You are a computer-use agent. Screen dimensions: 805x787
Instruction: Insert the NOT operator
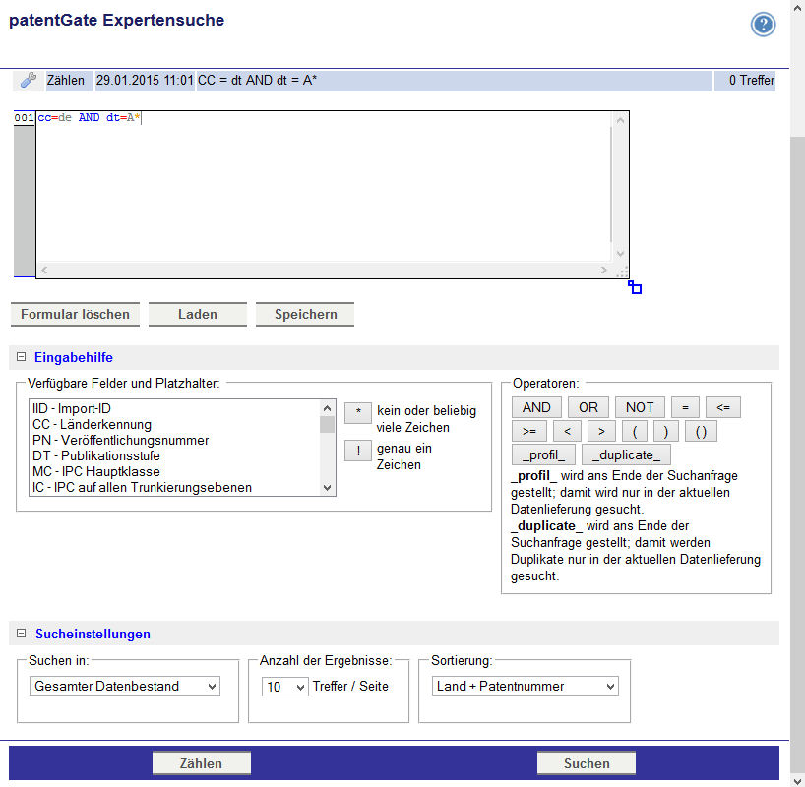640,407
